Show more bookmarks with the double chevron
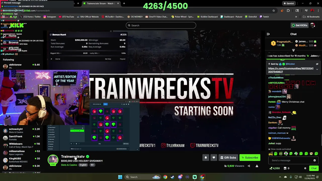This screenshot has height=181, width=322. pos(296,17)
